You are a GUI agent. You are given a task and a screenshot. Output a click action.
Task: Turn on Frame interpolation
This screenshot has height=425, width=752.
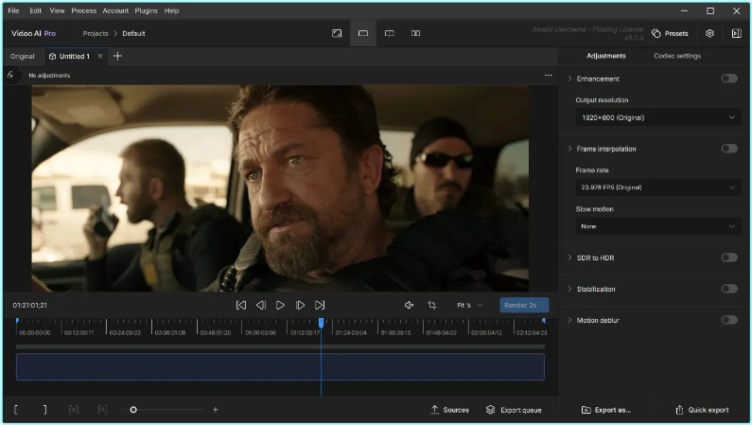pyautogui.click(x=728, y=149)
